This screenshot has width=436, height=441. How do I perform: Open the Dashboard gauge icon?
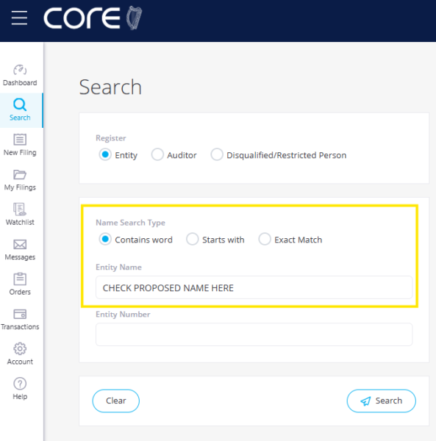click(x=20, y=70)
